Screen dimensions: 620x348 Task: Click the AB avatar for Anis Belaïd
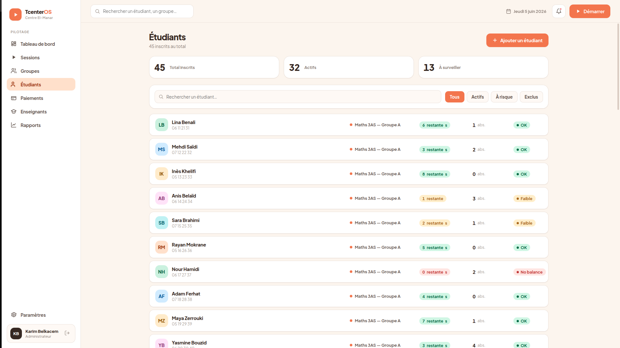162,198
